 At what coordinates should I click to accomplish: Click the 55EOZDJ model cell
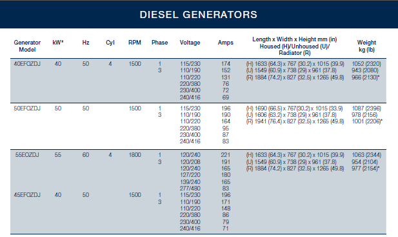point(27,155)
